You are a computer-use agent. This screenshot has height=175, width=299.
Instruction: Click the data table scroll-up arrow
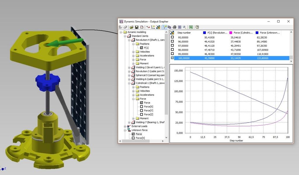click(291, 32)
